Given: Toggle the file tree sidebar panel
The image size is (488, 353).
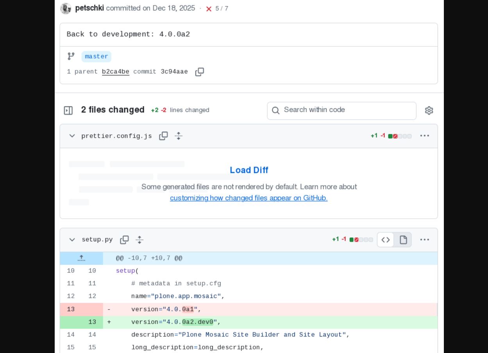Looking at the screenshot, I should [x=68, y=111].
